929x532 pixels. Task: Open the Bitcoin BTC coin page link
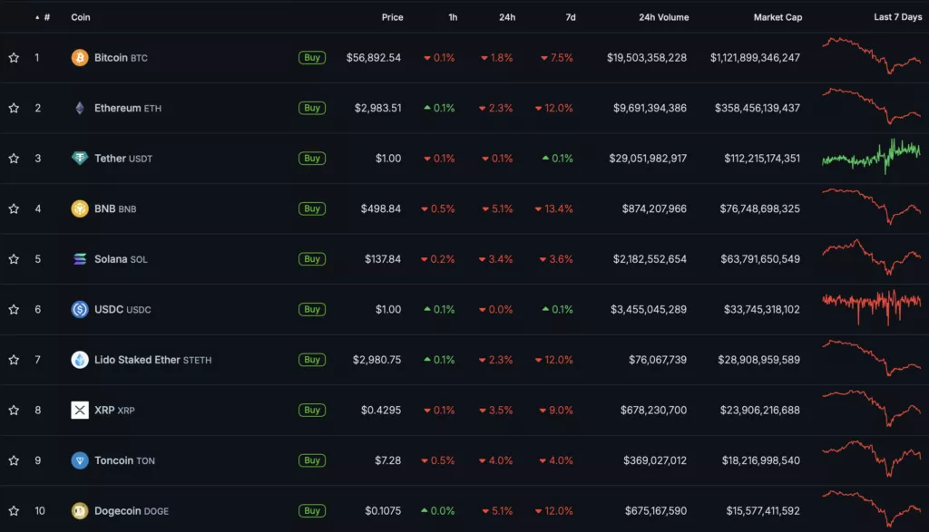point(121,57)
